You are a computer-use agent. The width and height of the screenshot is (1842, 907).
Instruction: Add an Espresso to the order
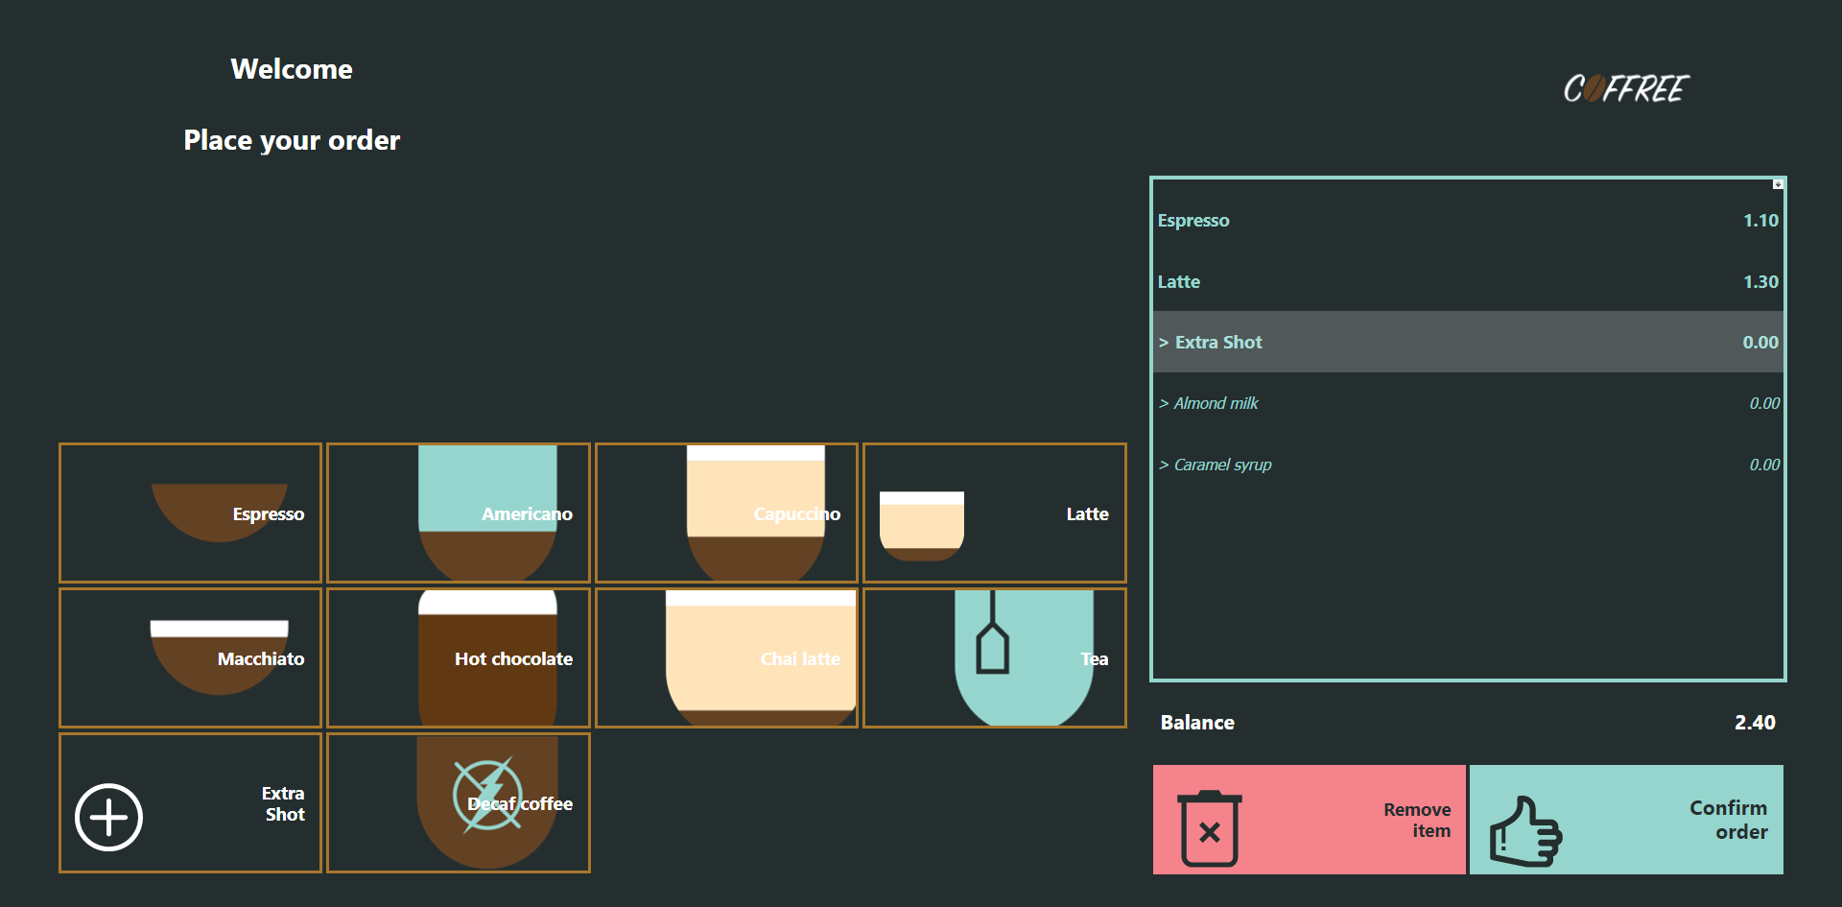[x=190, y=513]
